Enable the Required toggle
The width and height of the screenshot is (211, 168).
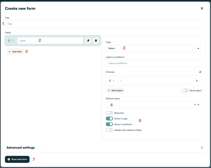point(109,113)
